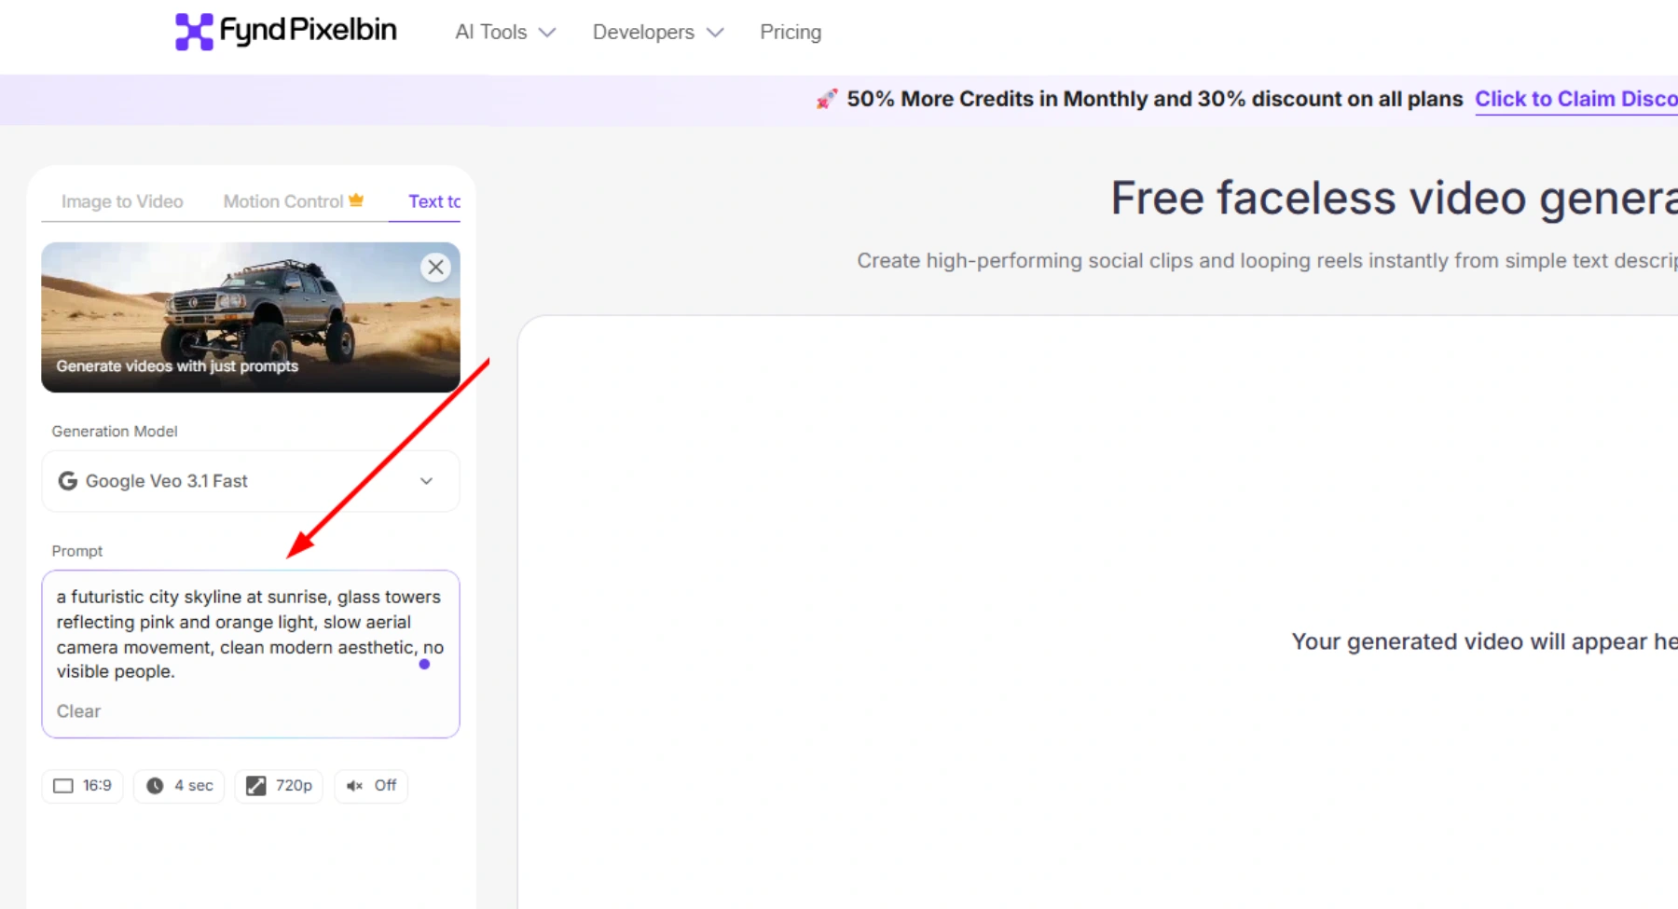This screenshot has width=1678, height=909.
Task: Change the 16:9 aspect ratio setting
Action: (83, 786)
